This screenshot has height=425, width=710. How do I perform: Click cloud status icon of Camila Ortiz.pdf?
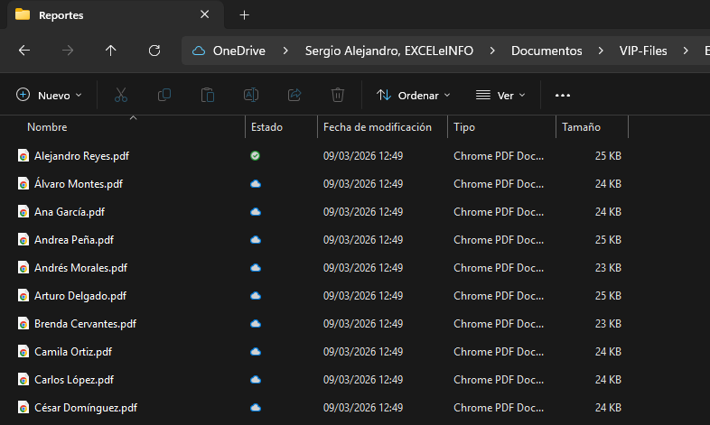pos(256,352)
